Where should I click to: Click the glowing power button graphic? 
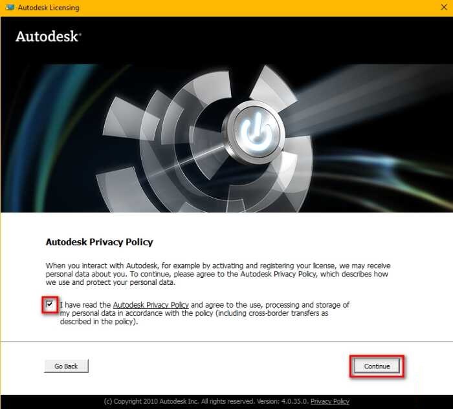coord(256,132)
